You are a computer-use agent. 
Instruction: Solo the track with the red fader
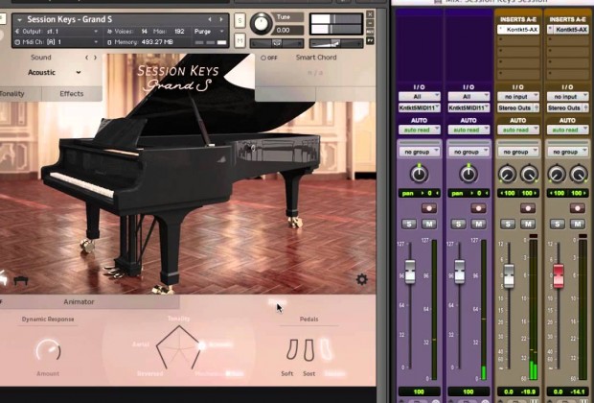click(x=558, y=224)
